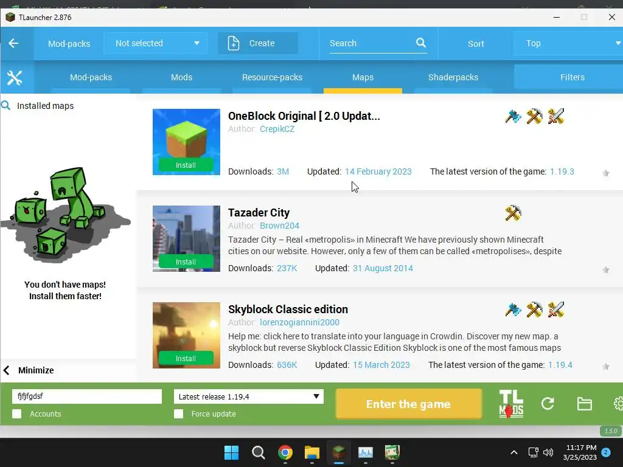Viewport: 623px width, 467px height.
Task: Open the Top sort dropdown
Action: pyautogui.click(x=568, y=43)
